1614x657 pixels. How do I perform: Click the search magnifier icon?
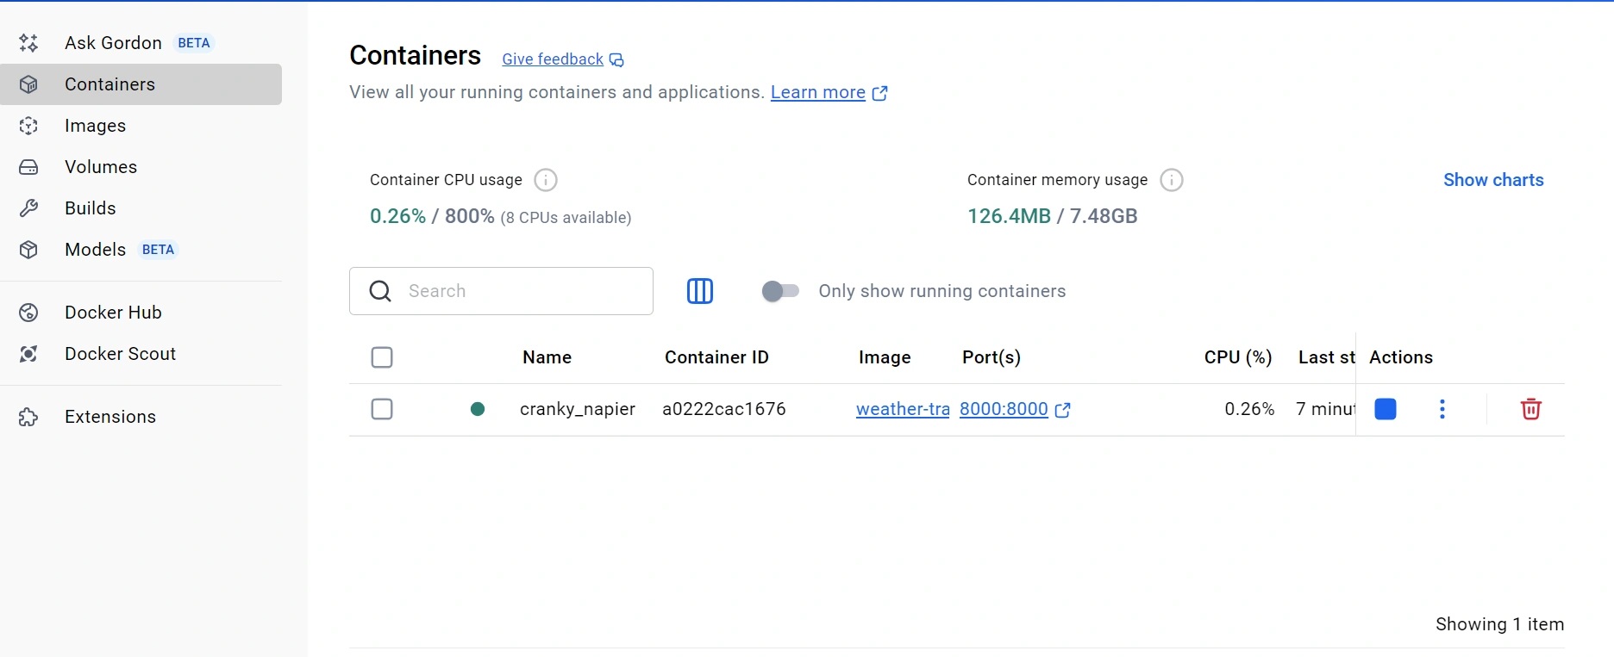pos(380,291)
